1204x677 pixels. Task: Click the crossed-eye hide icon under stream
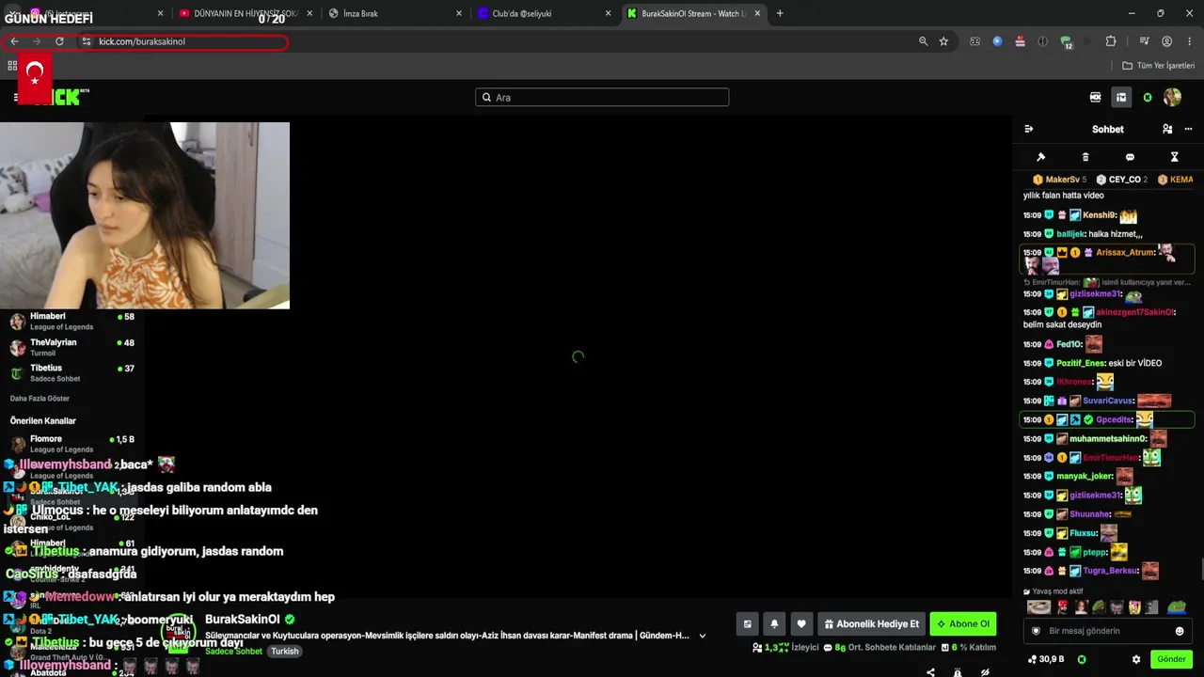point(985,671)
